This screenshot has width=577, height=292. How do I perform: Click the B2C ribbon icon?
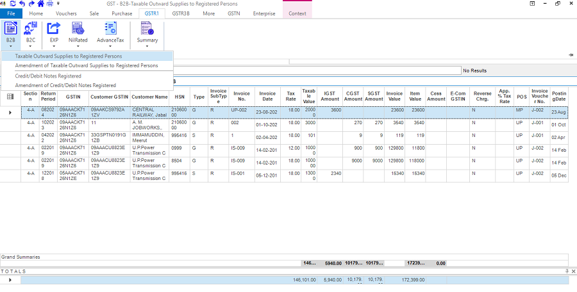click(x=30, y=29)
